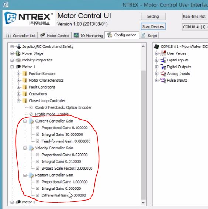Click the Power Stage battery icon
Screen dimensions: 208x209
pyautogui.click(x=18, y=53)
